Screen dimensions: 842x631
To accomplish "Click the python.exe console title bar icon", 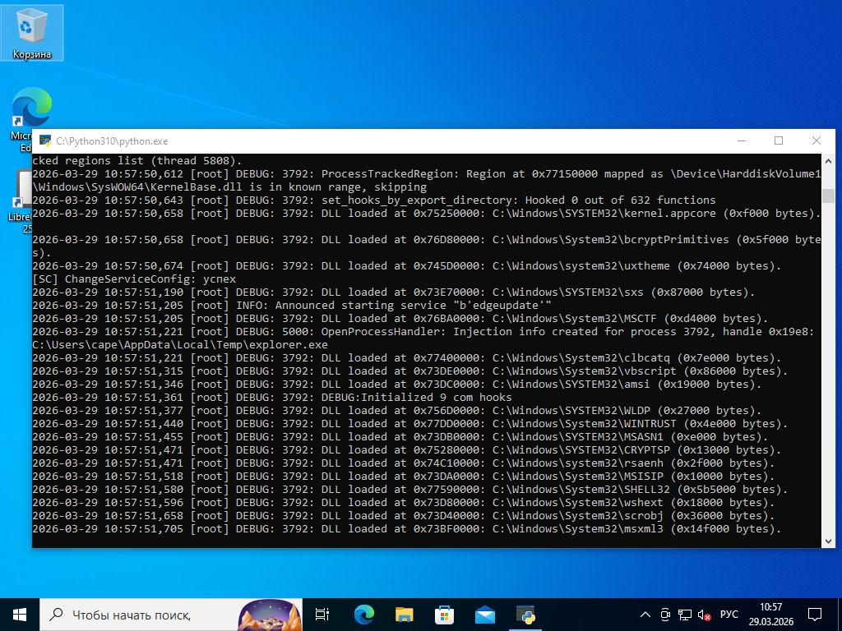I will (45, 141).
